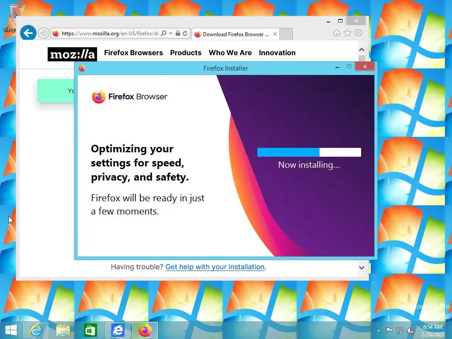Screen dimensions: 452x339
Task: Open the Firefox Browsers menu
Action: [x=133, y=53]
